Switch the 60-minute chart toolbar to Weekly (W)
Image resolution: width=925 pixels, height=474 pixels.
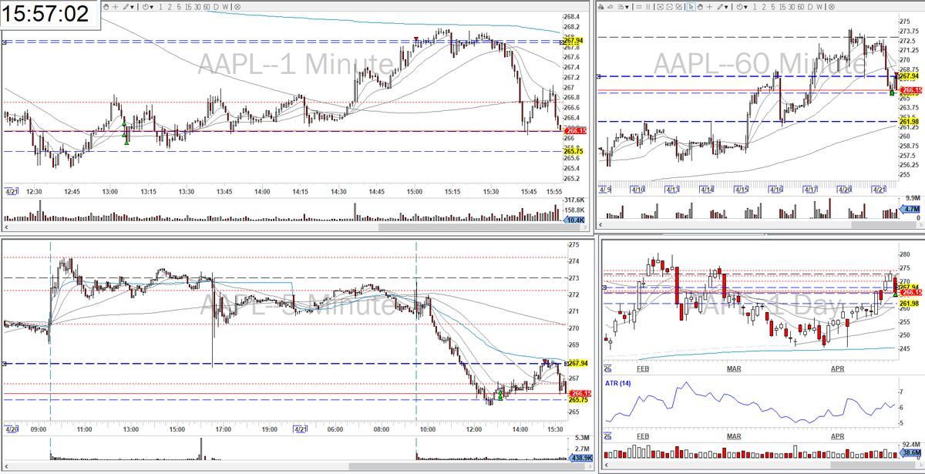(819, 7)
